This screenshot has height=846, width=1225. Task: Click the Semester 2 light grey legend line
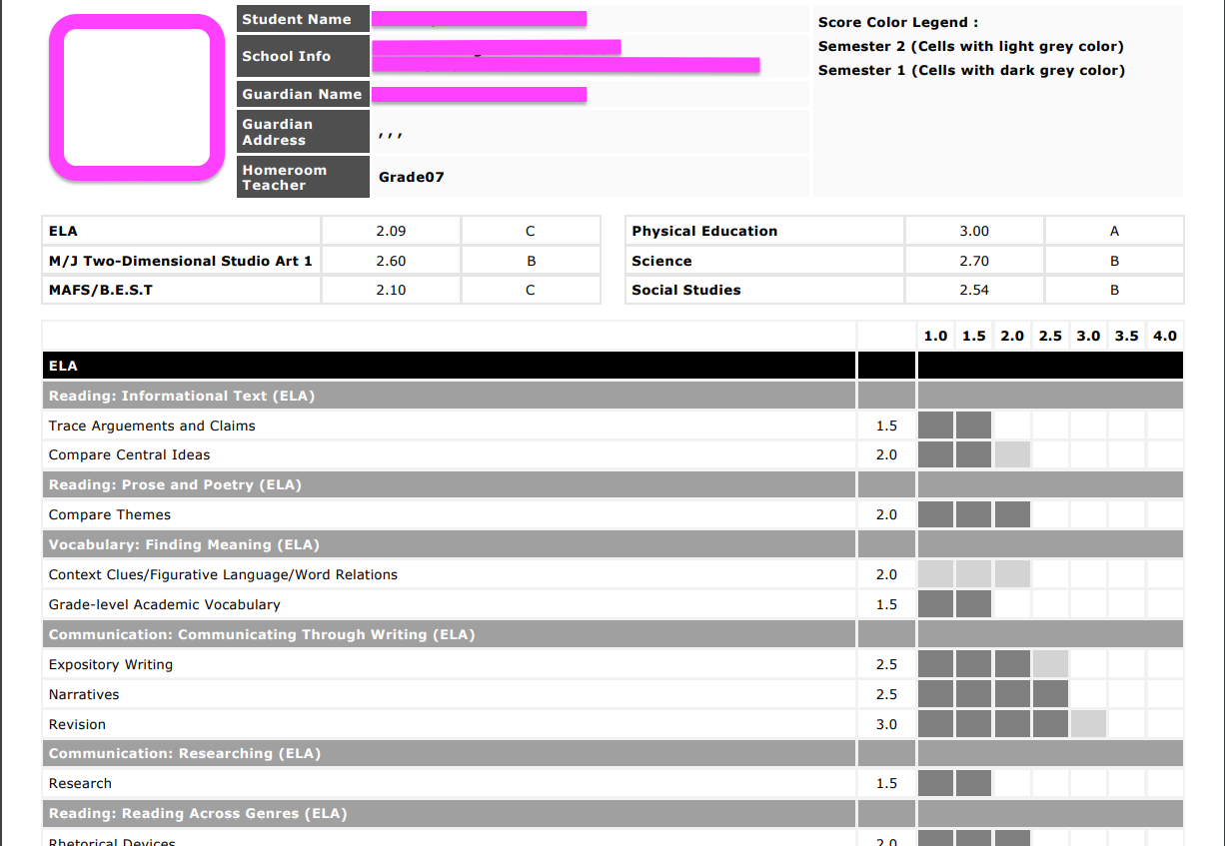pos(971,46)
